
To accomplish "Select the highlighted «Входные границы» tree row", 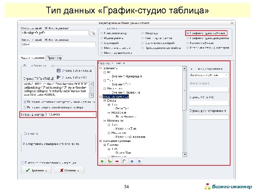I will click(x=116, y=97).
